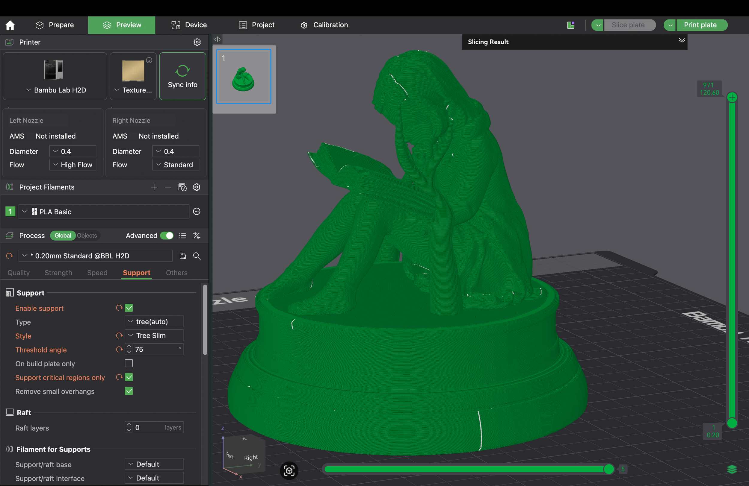Open left nozzle Flow dropdown
This screenshot has width=749, height=486.
[73, 165]
